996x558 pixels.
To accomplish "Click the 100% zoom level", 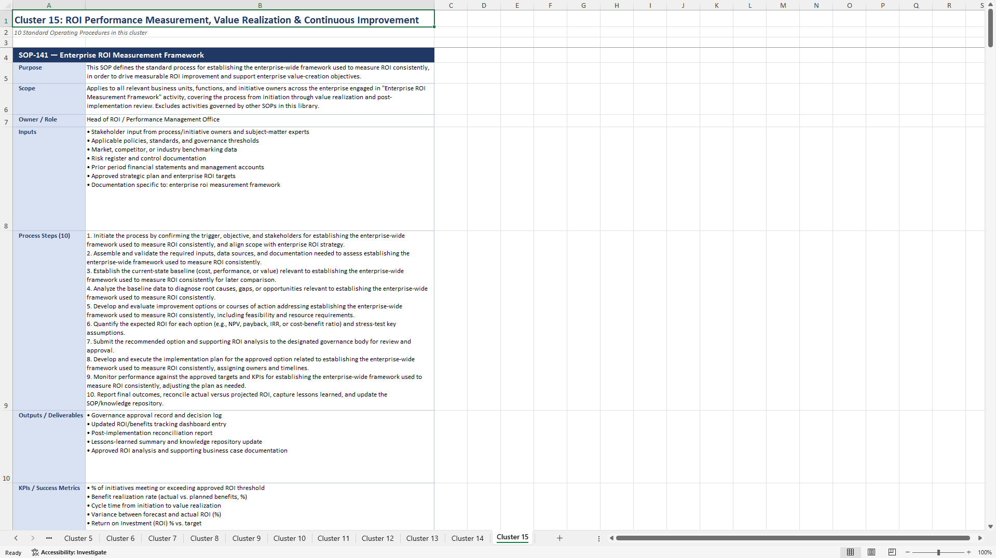I will click(985, 552).
